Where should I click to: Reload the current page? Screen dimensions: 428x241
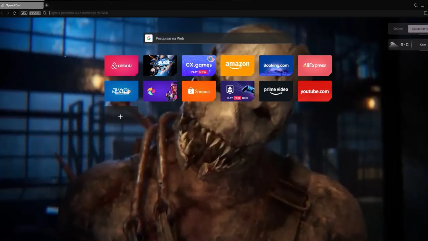[14, 13]
